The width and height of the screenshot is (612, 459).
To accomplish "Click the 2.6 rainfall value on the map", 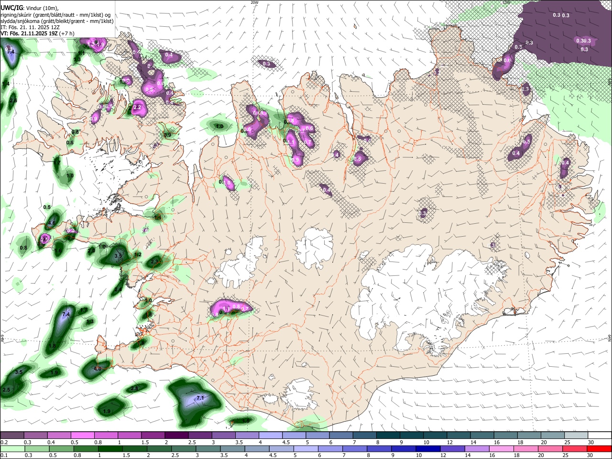I will tap(13, 100).
